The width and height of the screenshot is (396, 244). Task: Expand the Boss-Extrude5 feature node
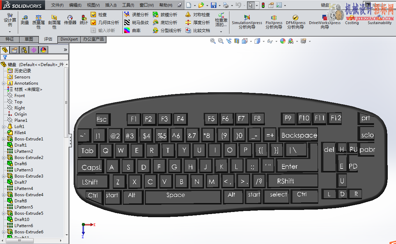click(x=3, y=213)
